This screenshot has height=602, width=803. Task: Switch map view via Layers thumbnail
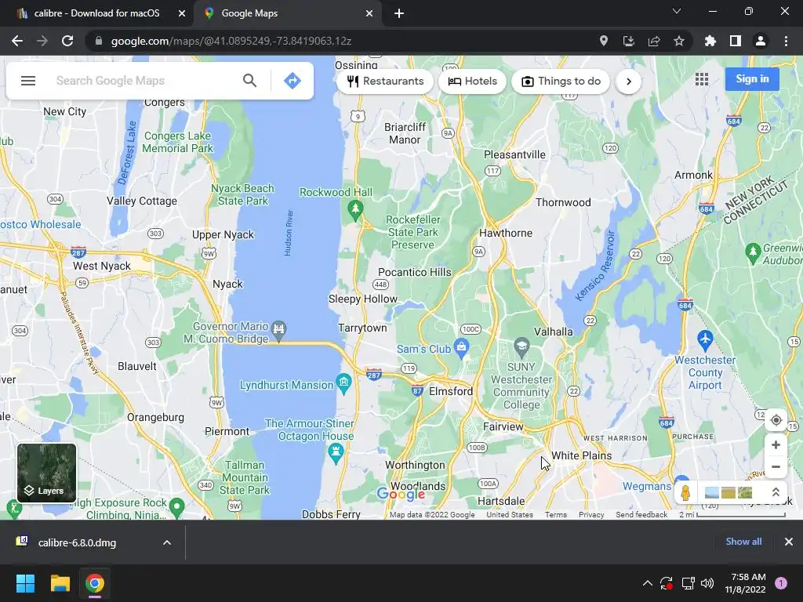pyautogui.click(x=46, y=473)
